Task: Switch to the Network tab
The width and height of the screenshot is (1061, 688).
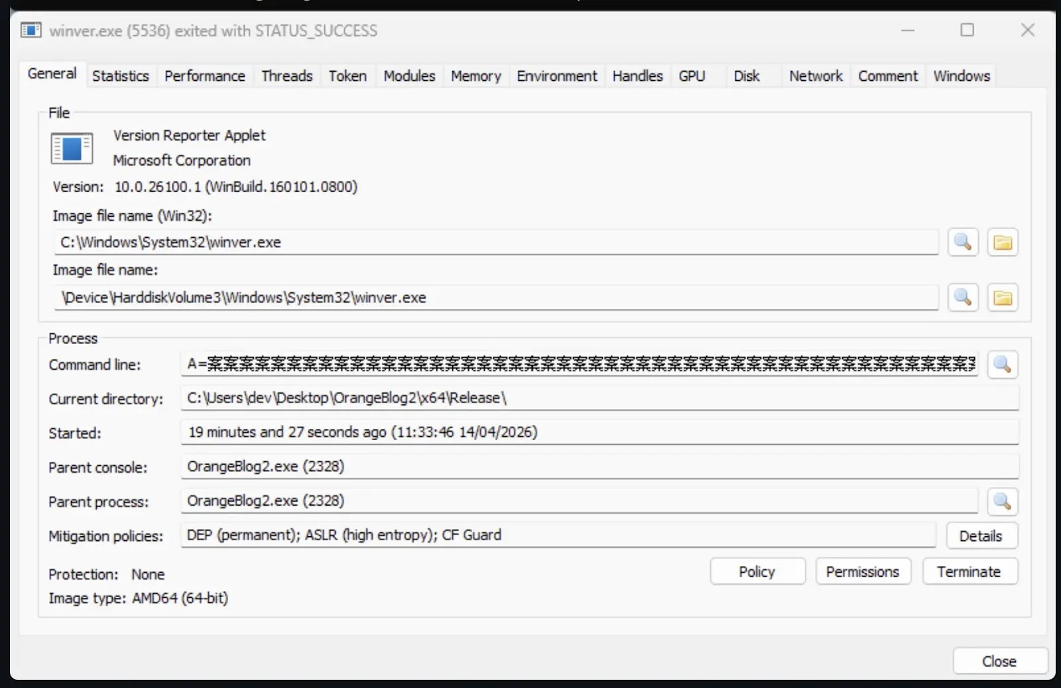Action: click(x=816, y=76)
